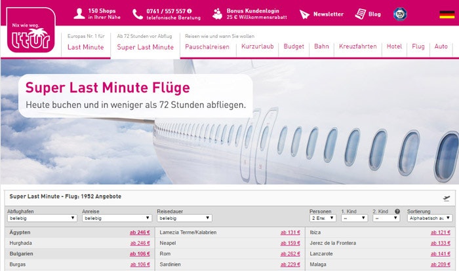This screenshot has height=271, width=459.
Task: Click the Malaga destination name
Action: (x=318, y=264)
